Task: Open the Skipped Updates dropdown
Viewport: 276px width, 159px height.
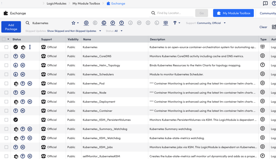Action: point(100,31)
